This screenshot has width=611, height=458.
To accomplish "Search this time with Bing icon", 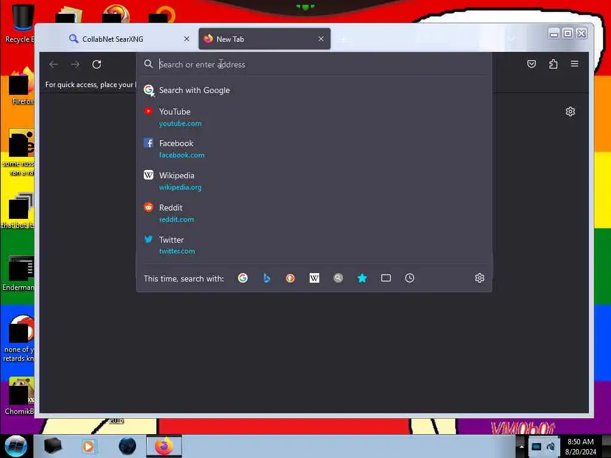I will 267,278.
